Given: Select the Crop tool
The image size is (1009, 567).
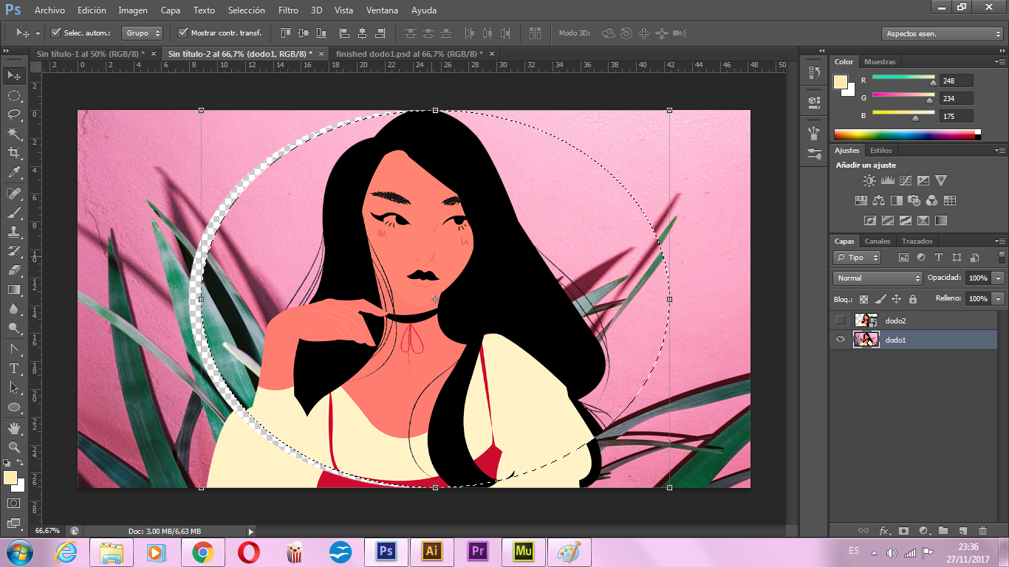Looking at the screenshot, I should click(x=13, y=153).
